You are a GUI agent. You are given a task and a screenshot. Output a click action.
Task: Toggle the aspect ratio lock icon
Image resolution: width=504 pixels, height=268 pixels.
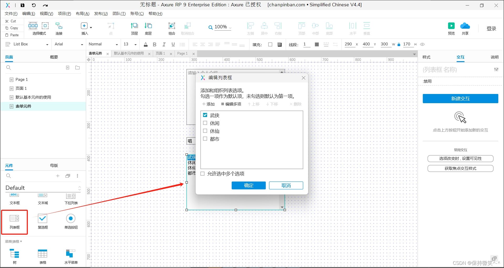pyautogui.click(x=399, y=44)
